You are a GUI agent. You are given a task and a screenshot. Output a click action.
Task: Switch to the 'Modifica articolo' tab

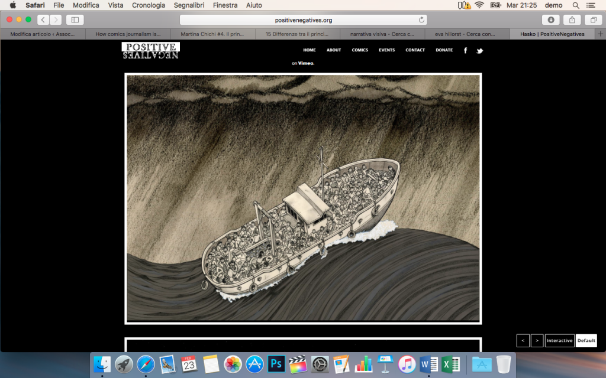43,34
